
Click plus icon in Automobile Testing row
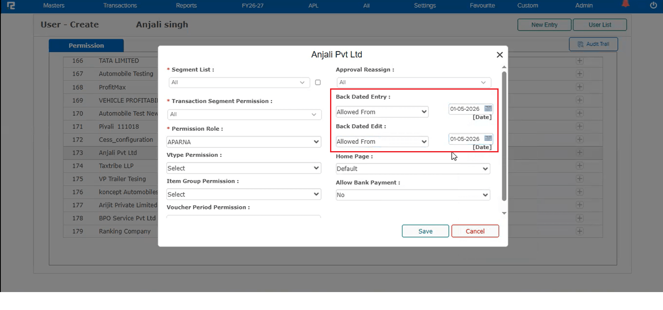point(579,74)
